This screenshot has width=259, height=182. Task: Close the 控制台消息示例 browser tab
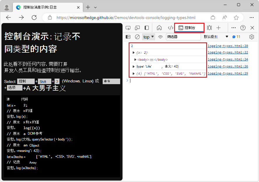pyautogui.click(x=78, y=7)
